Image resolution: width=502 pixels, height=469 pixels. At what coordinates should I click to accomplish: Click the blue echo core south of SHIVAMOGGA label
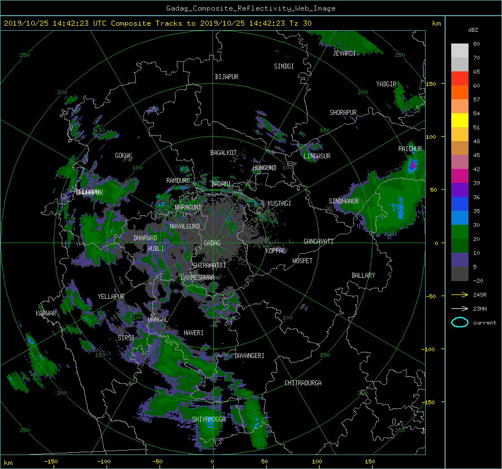click(x=210, y=425)
